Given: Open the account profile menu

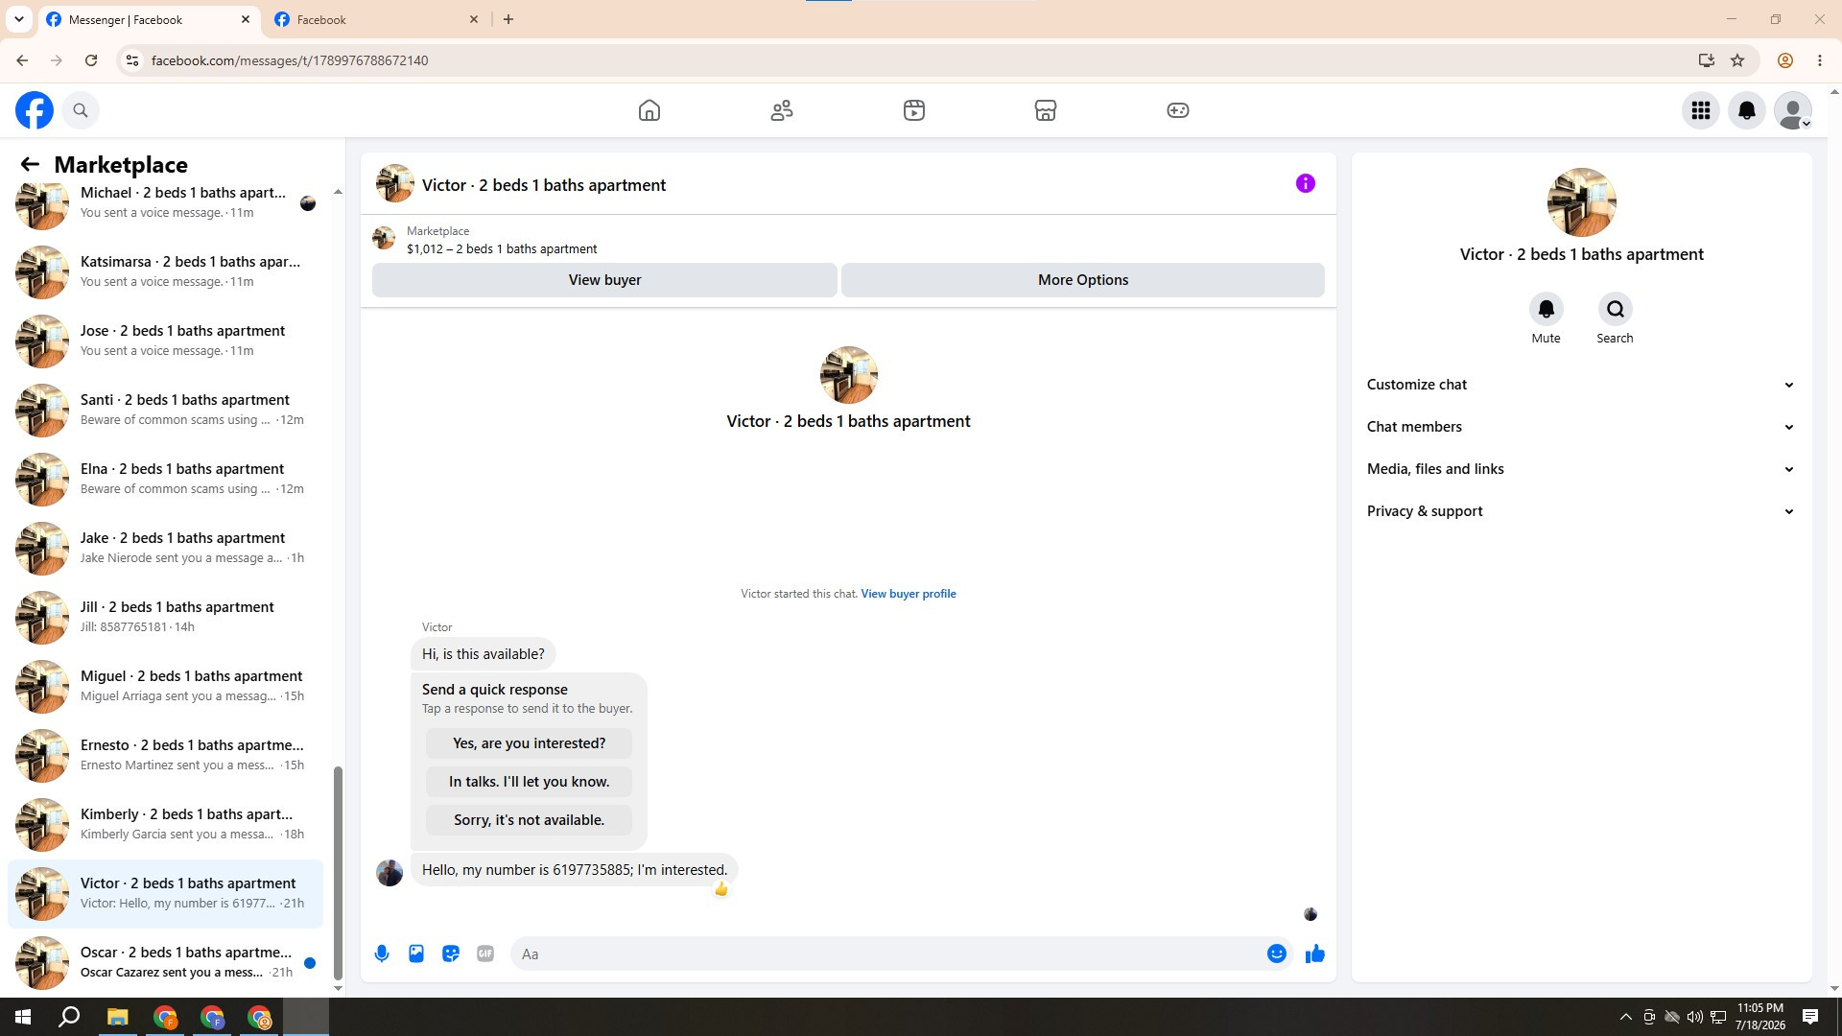Looking at the screenshot, I should point(1793,110).
